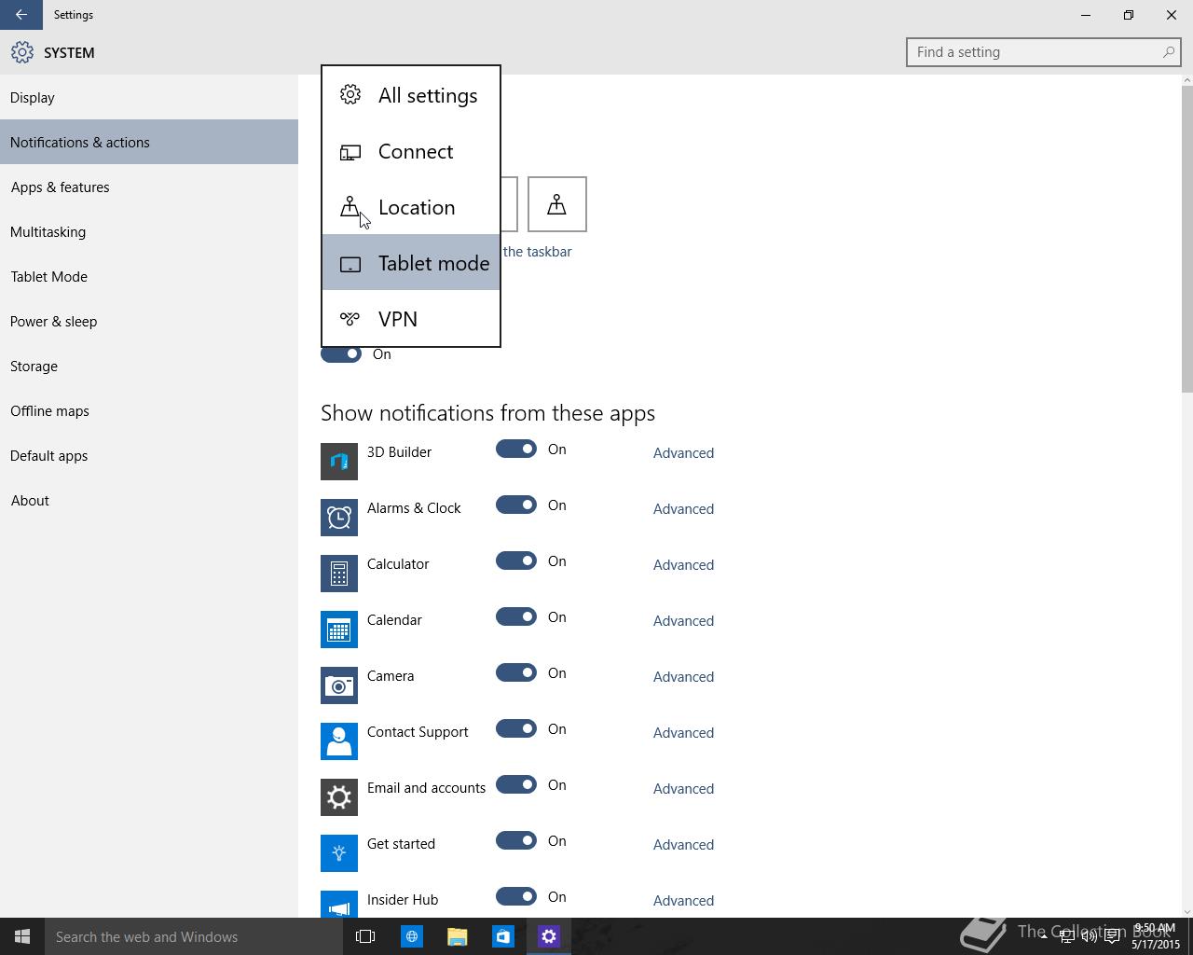
Task: Choose Location from the popup list
Action: [411, 207]
